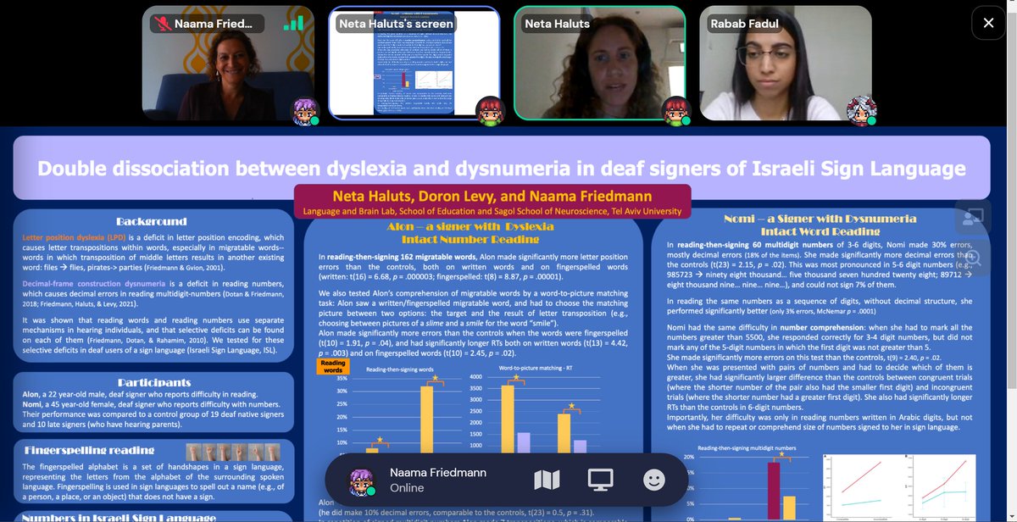Click the red-haired avatar on Neta Haluts's tile
The height and width of the screenshot is (522, 1017).
tap(674, 110)
